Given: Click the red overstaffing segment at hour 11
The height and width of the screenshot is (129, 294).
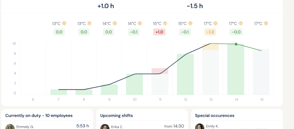Looking at the screenshot, I should coord(160,71).
